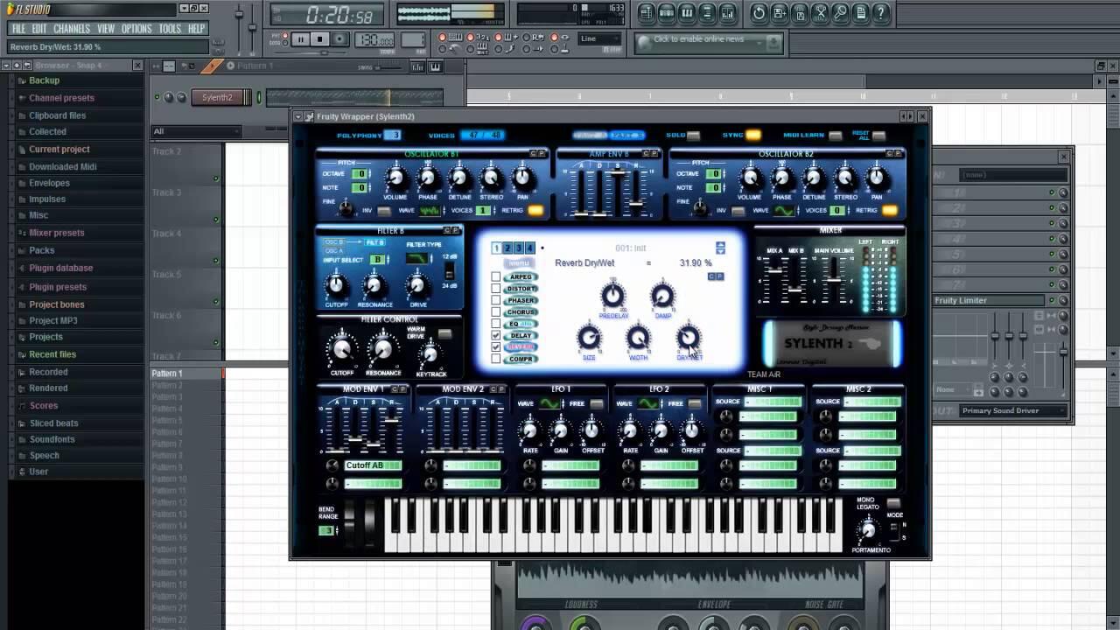This screenshot has width=1120, height=630.
Task: Expand the Backup folder in browser
Action: tap(44, 80)
